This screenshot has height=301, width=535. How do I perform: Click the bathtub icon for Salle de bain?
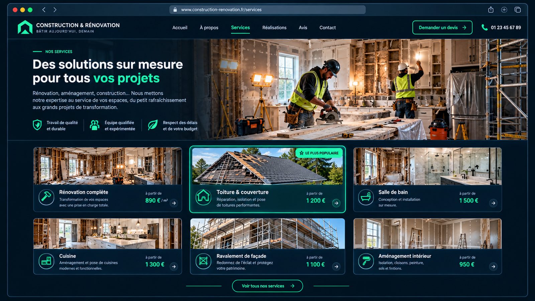(x=366, y=197)
